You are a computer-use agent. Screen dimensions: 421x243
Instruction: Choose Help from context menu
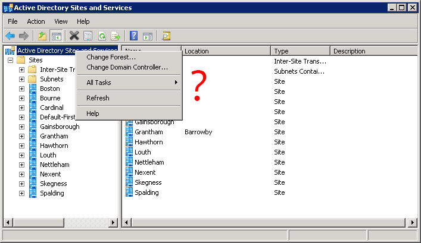tap(129, 113)
